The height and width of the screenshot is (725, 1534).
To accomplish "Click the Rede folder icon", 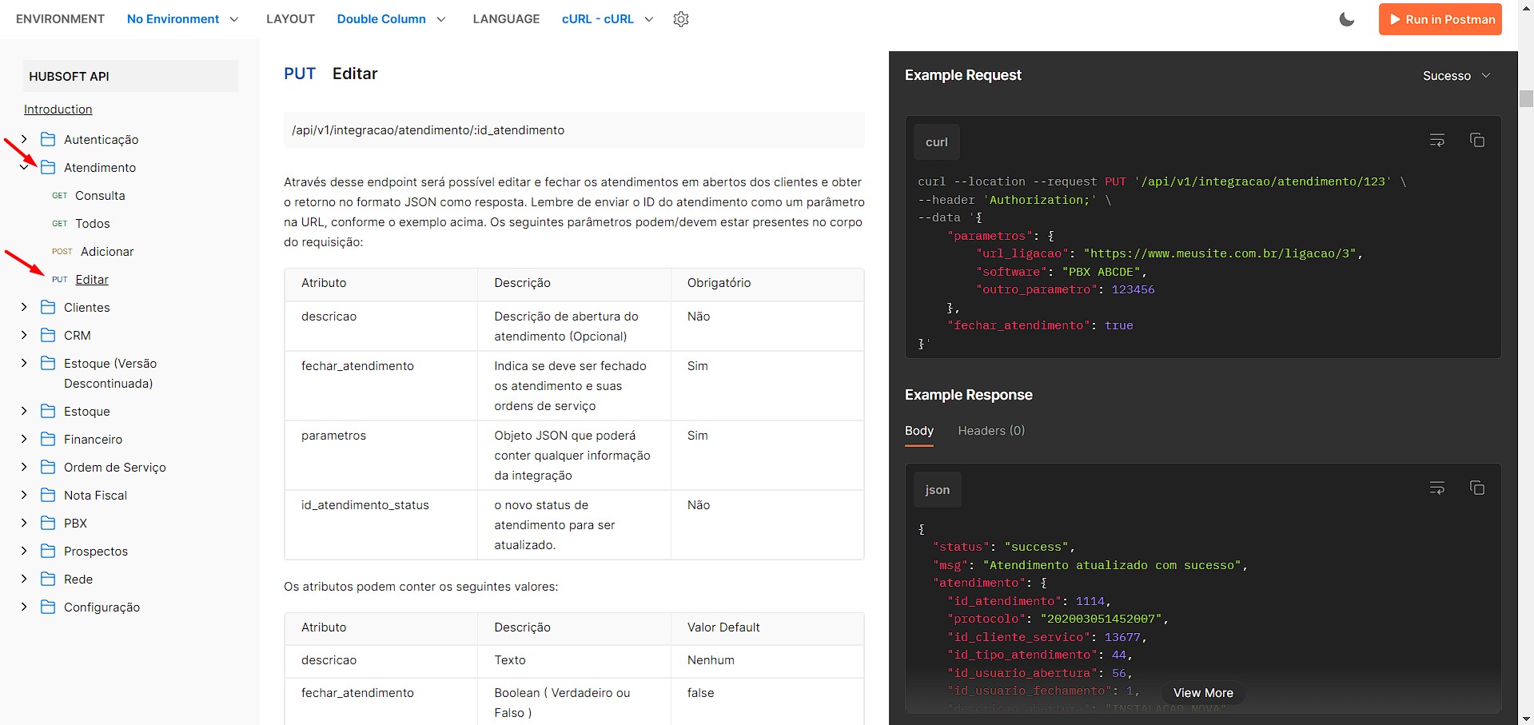I will point(48,579).
